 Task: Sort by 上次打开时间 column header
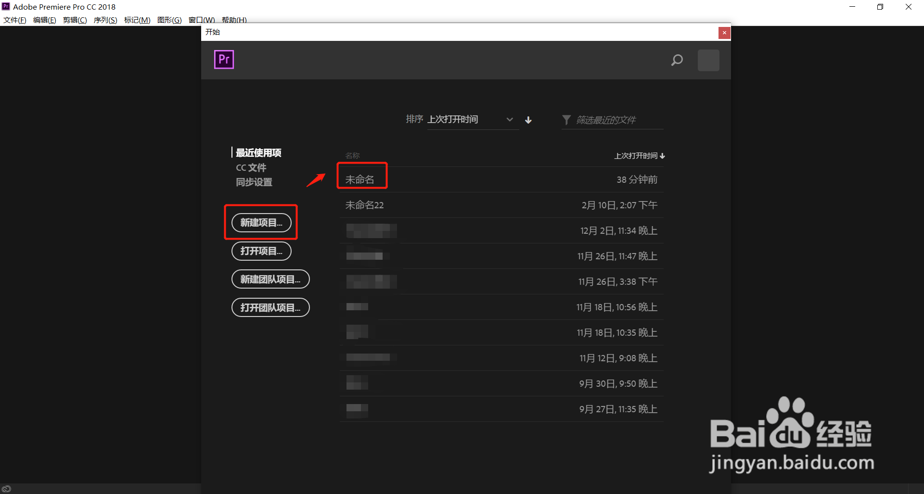(x=640, y=156)
